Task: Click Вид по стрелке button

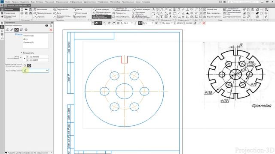Action: 212,17
